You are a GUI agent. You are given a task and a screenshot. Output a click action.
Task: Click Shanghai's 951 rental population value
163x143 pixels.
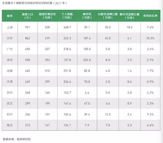pos(27,27)
